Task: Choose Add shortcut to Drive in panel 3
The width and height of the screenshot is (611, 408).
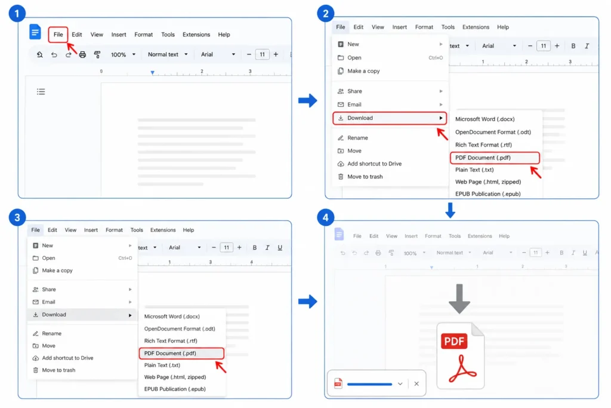Action: (67, 358)
